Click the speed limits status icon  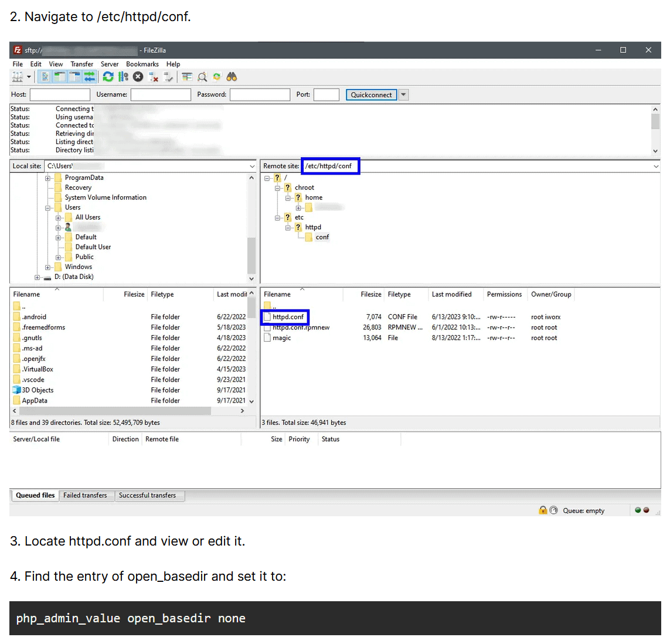tap(554, 510)
